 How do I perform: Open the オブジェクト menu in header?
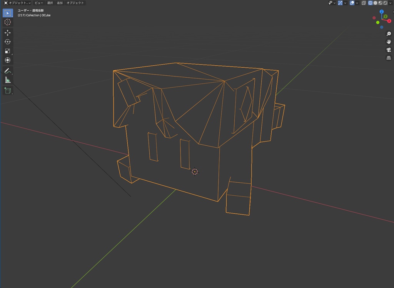pyautogui.click(x=75, y=3)
